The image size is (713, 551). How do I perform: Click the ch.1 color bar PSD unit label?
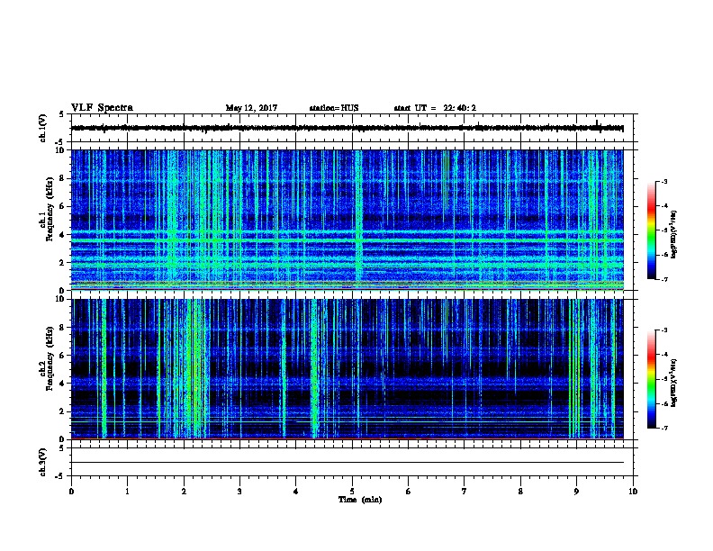click(x=673, y=234)
